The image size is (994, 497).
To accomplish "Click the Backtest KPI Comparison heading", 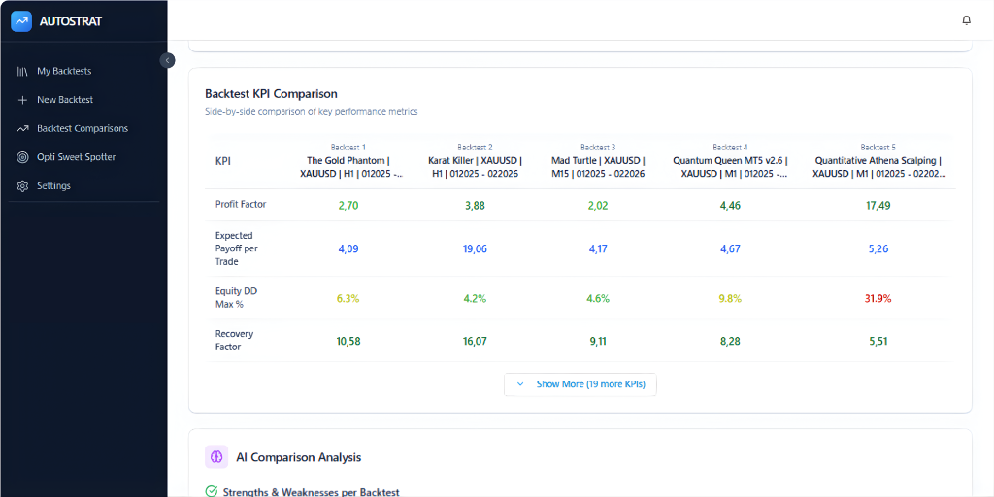I will click(x=271, y=94).
